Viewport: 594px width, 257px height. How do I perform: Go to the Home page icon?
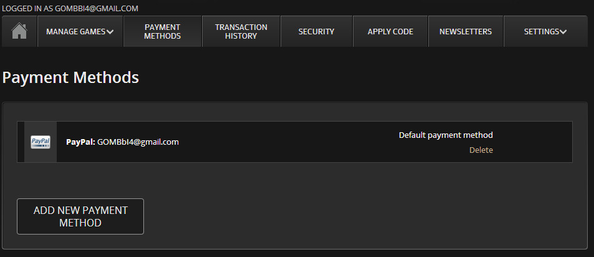tap(19, 31)
